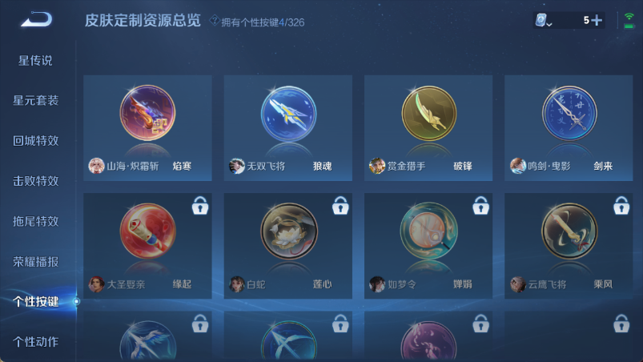Viewport: 643px width, 362px height.
Task: Click the back arrow icon
Action: pyautogui.click(x=37, y=19)
